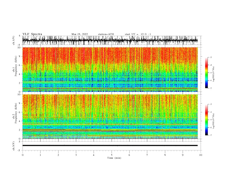Screen dimensions: 226x174
Task: Click the ch.1 Frequency (kHz) axis label
Action: (x=15, y=66)
